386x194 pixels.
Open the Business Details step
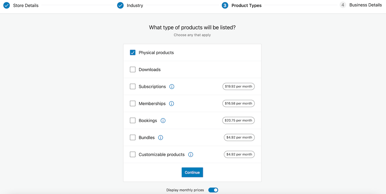[x=366, y=5]
